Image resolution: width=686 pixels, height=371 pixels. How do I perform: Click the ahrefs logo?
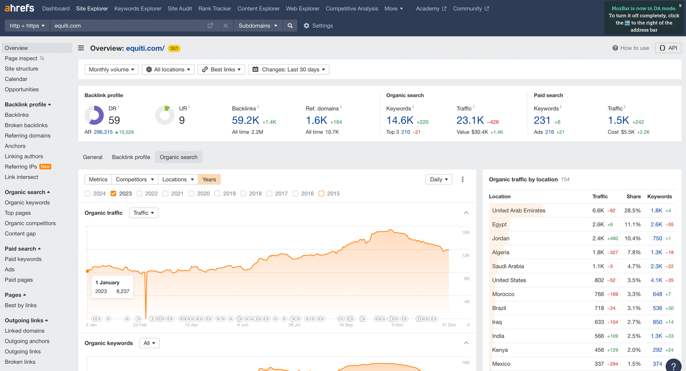click(x=19, y=8)
